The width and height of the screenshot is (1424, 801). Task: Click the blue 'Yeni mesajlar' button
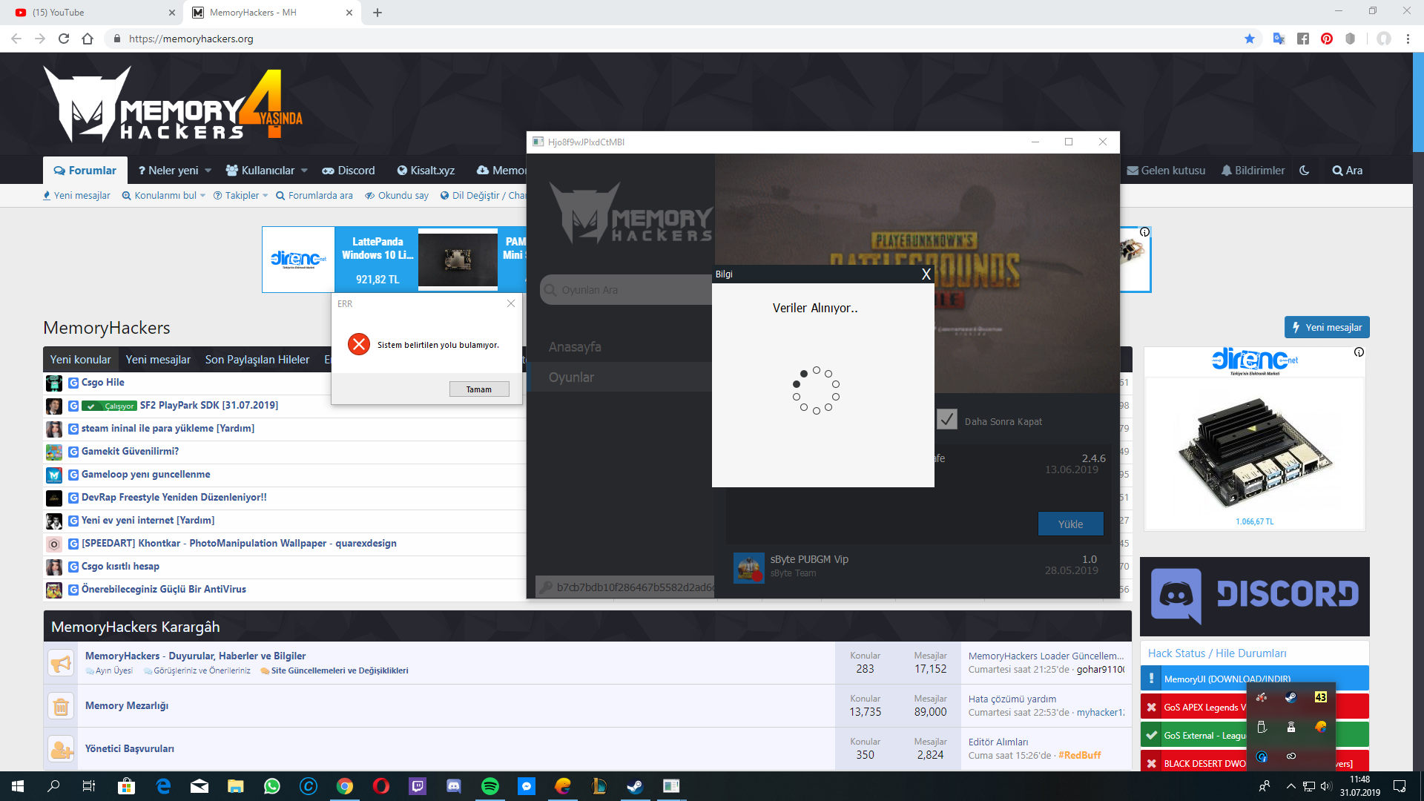[1327, 327]
